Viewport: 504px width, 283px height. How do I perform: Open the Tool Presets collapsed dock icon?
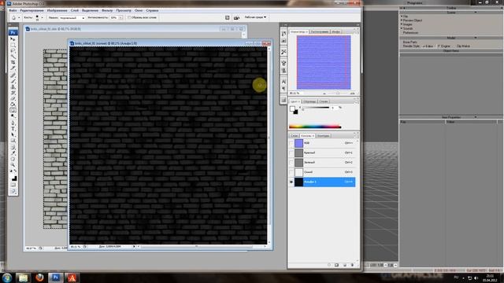(x=283, y=52)
